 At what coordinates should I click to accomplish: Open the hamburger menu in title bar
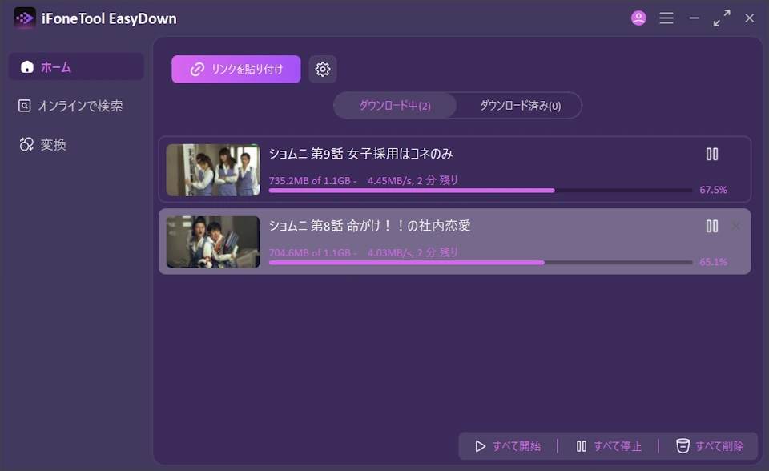[x=666, y=18]
